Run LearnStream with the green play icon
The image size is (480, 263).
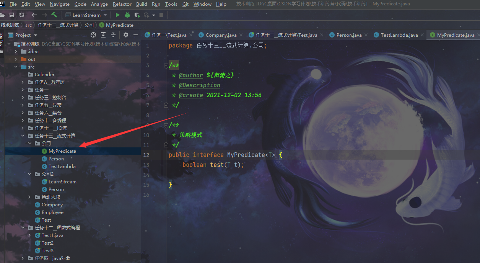117,15
